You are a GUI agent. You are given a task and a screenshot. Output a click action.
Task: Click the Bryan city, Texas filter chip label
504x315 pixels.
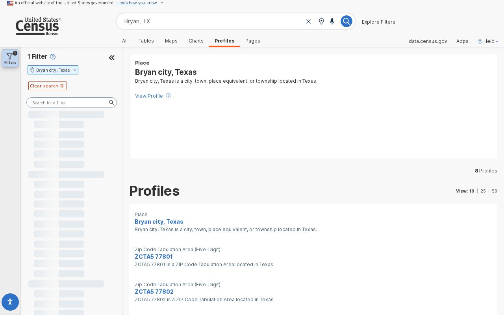53,70
